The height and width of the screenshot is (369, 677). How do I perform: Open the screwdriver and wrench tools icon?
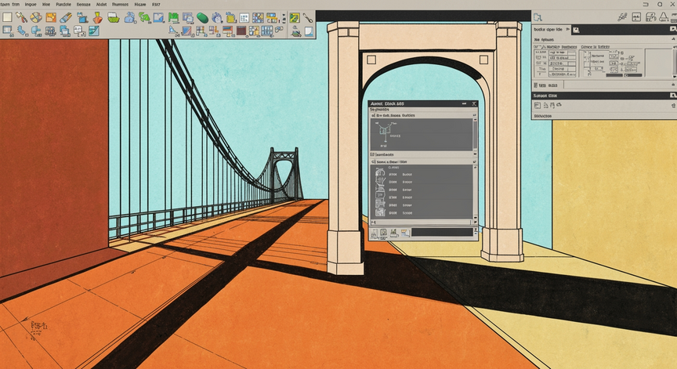point(22,17)
